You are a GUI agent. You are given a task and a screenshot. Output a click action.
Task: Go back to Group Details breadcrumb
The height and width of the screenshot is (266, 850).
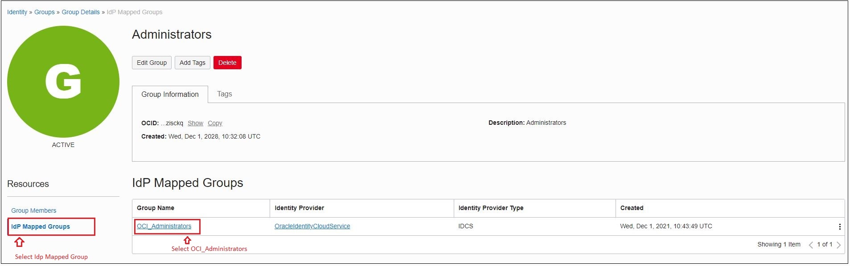(81, 12)
